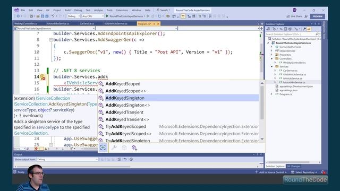
Task: Open the Extensions menu
Action: (122, 10)
